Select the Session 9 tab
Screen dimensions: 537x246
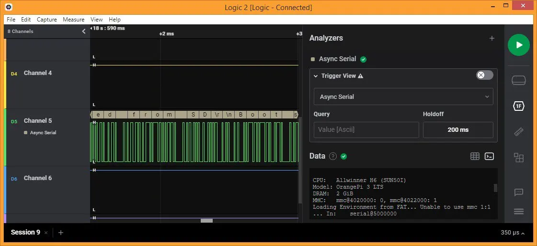point(25,233)
